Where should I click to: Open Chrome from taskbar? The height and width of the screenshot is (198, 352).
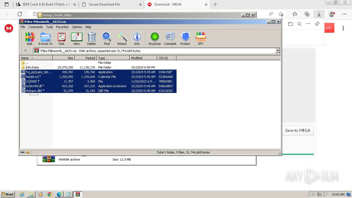(x=50, y=194)
